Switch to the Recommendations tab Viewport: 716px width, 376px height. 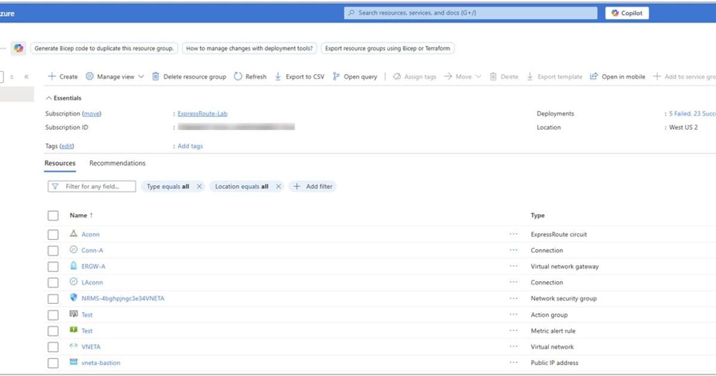point(117,163)
